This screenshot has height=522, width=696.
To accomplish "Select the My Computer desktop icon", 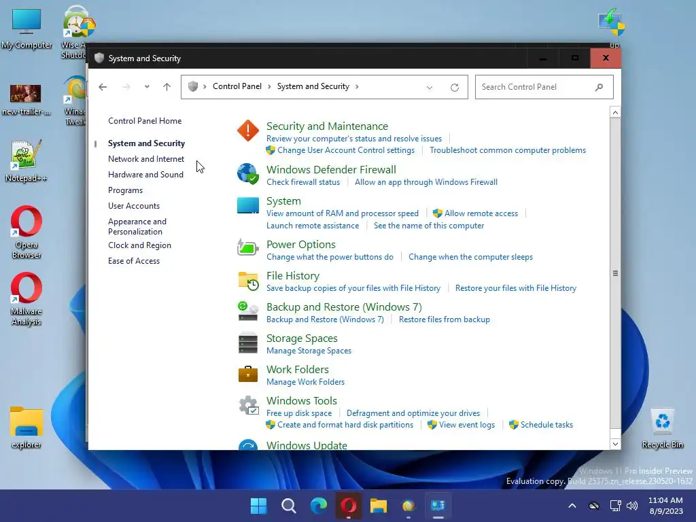I will tap(27, 29).
